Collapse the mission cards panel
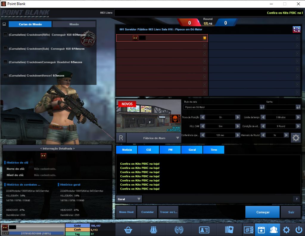This screenshot has width=305, height=236. [4, 24]
